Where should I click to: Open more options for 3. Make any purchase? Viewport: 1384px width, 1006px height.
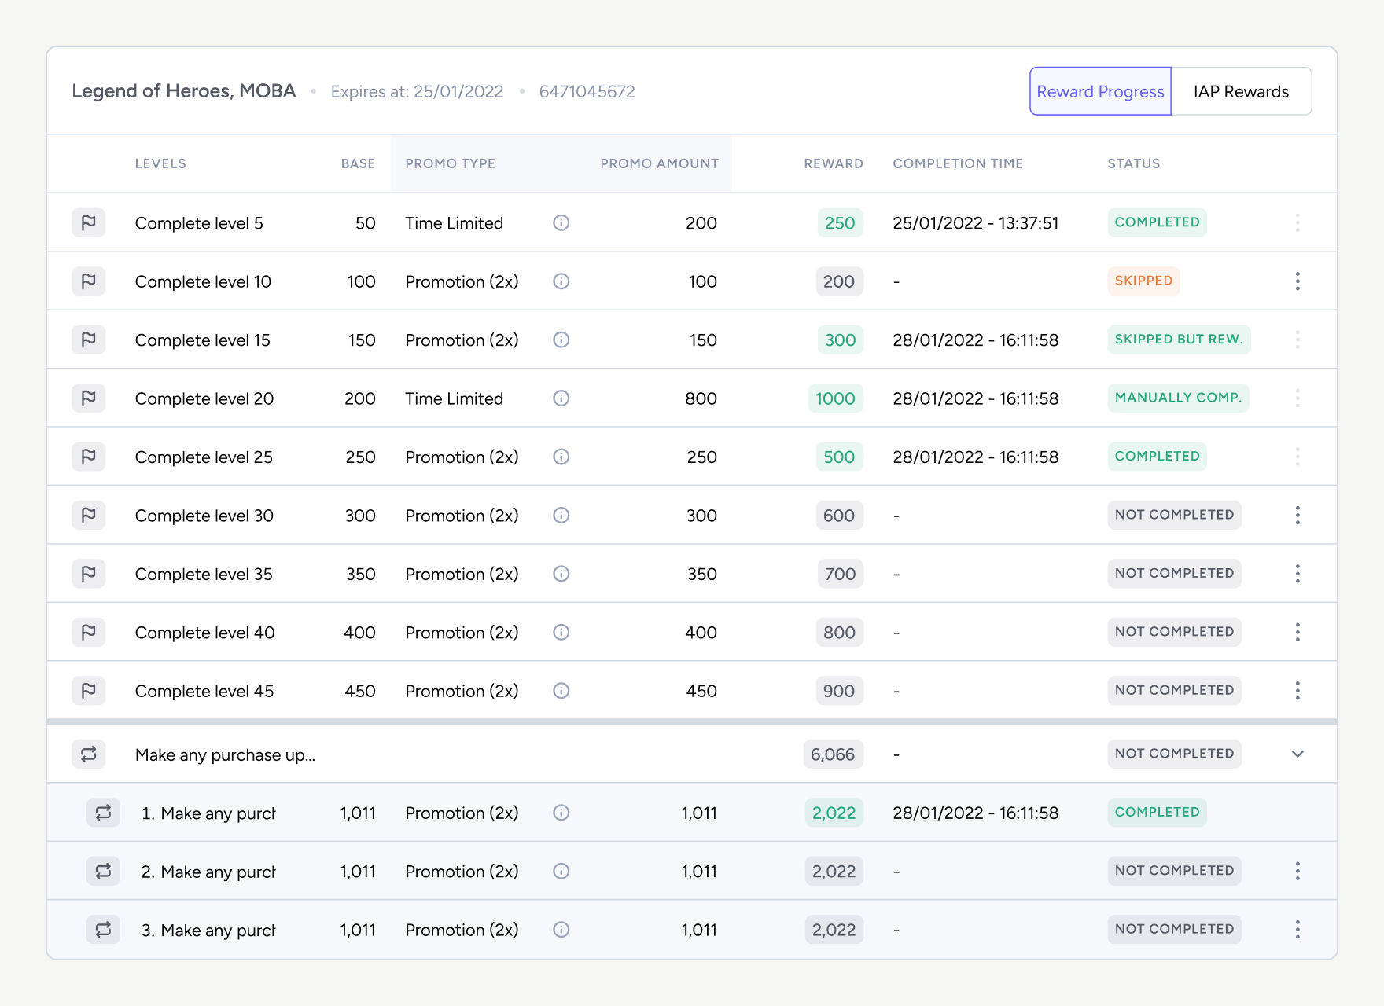click(1297, 930)
